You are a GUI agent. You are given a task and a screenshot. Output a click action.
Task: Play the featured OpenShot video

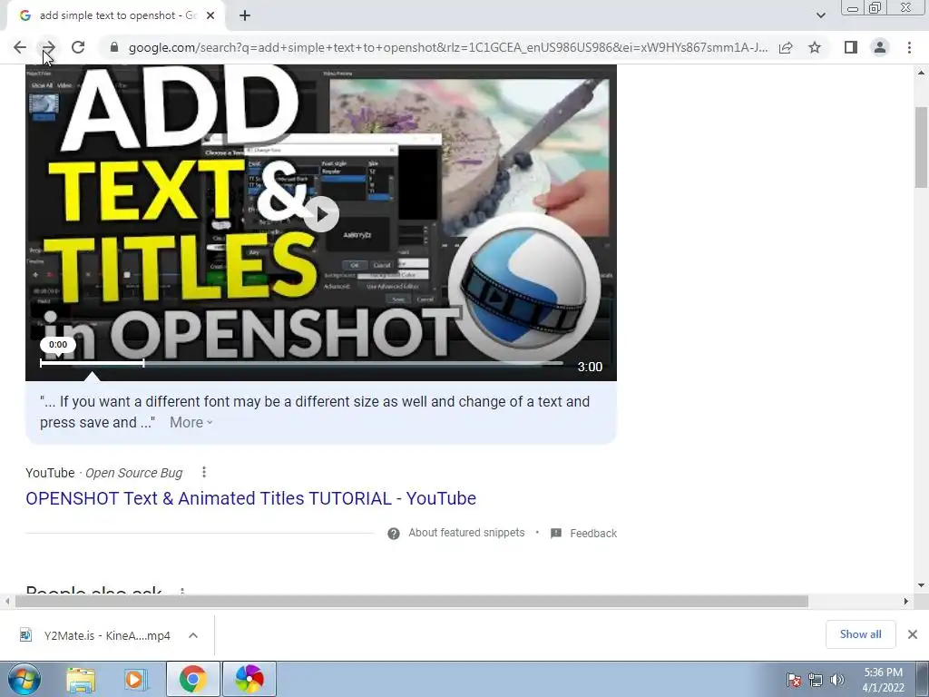pyautogui.click(x=322, y=214)
